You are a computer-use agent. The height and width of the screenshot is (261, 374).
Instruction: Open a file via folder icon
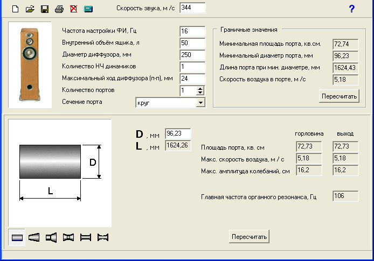pyautogui.click(x=30, y=9)
